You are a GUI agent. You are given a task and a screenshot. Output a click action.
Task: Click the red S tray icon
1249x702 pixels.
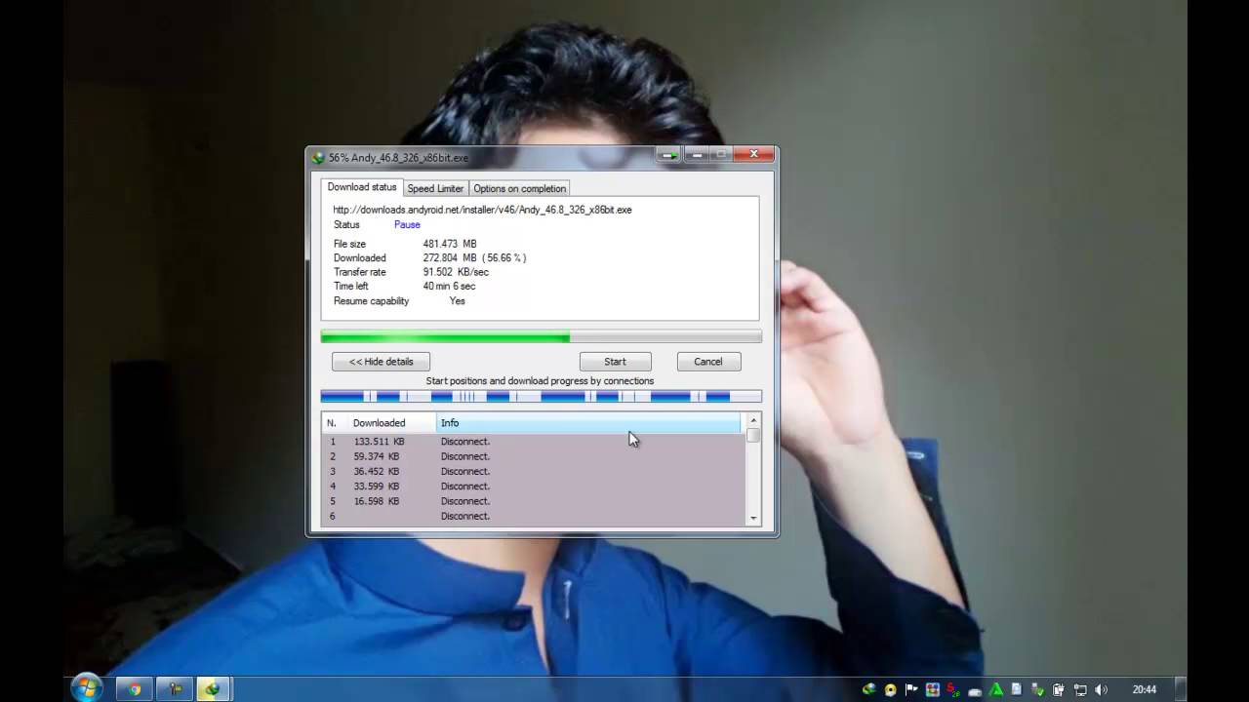pyautogui.click(x=953, y=689)
